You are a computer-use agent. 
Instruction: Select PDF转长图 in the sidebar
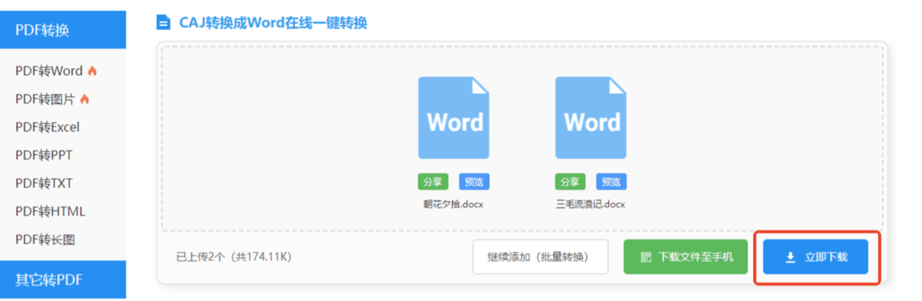pos(45,239)
